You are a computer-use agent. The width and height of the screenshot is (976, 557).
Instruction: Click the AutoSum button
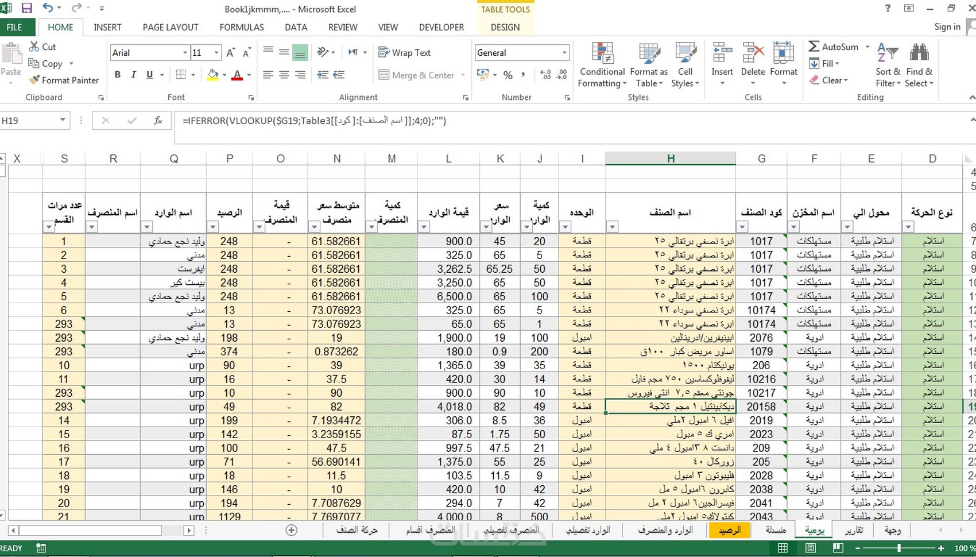834,47
